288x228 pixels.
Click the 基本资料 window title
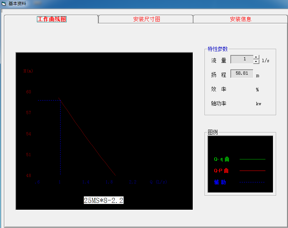click(17, 4)
